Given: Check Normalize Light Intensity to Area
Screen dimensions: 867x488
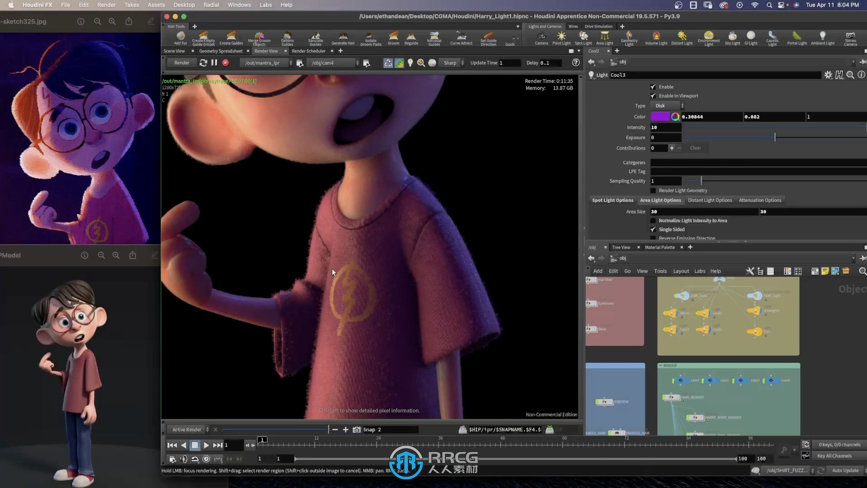Looking at the screenshot, I should pyautogui.click(x=653, y=221).
